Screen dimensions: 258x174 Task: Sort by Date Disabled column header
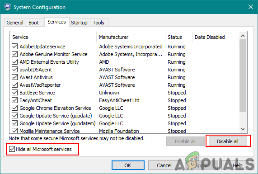tap(215, 37)
